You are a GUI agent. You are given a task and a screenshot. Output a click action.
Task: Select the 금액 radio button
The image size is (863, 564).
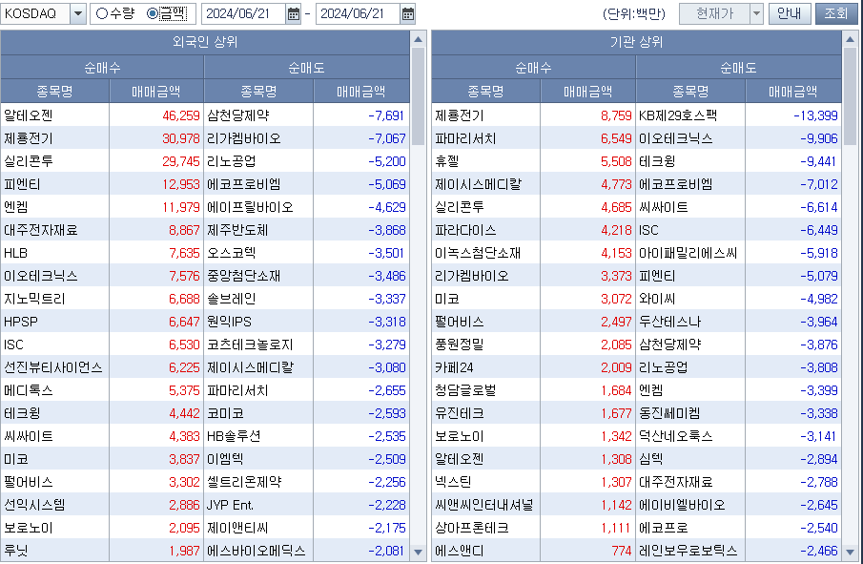click(153, 13)
